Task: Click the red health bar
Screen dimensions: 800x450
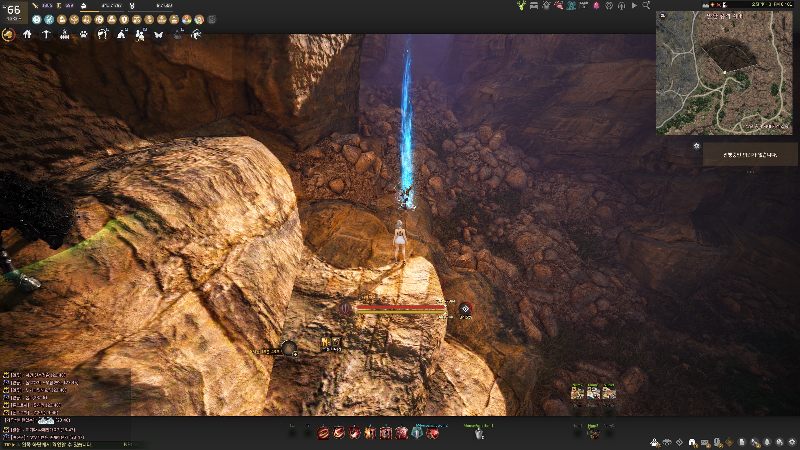Action: point(401,307)
